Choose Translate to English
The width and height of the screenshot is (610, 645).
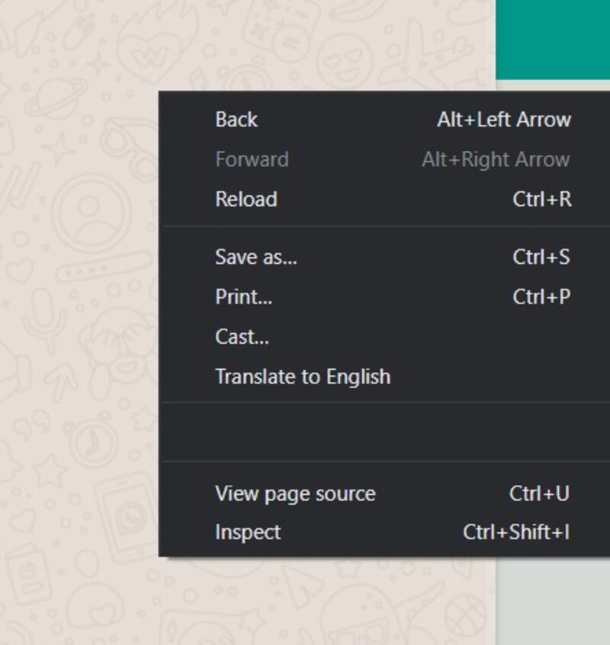pyautogui.click(x=386, y=377)
